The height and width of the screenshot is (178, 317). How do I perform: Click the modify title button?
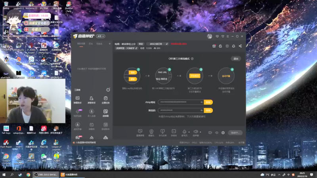click(x=141, y=44)
